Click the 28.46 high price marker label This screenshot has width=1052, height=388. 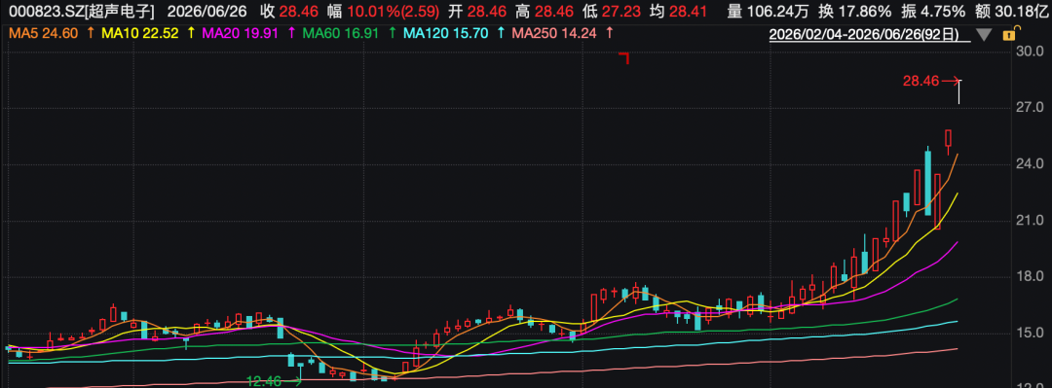coord(920,82)
